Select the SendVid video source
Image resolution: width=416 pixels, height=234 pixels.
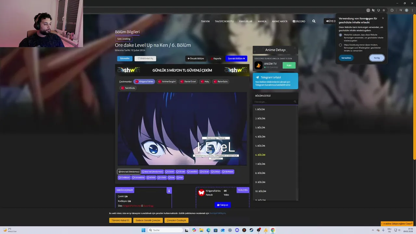click(192, 172)
